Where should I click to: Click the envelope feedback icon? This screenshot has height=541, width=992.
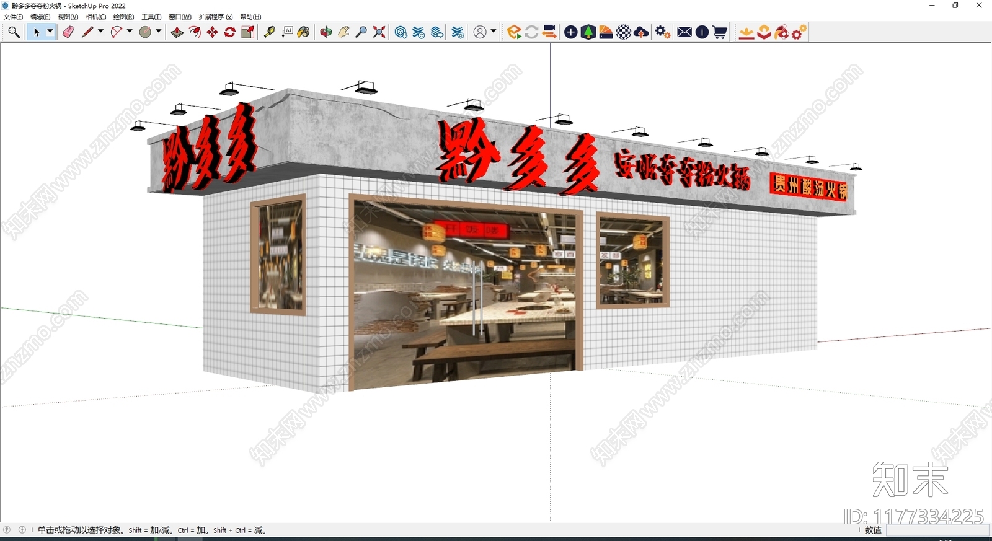click(x=684, y=32)
